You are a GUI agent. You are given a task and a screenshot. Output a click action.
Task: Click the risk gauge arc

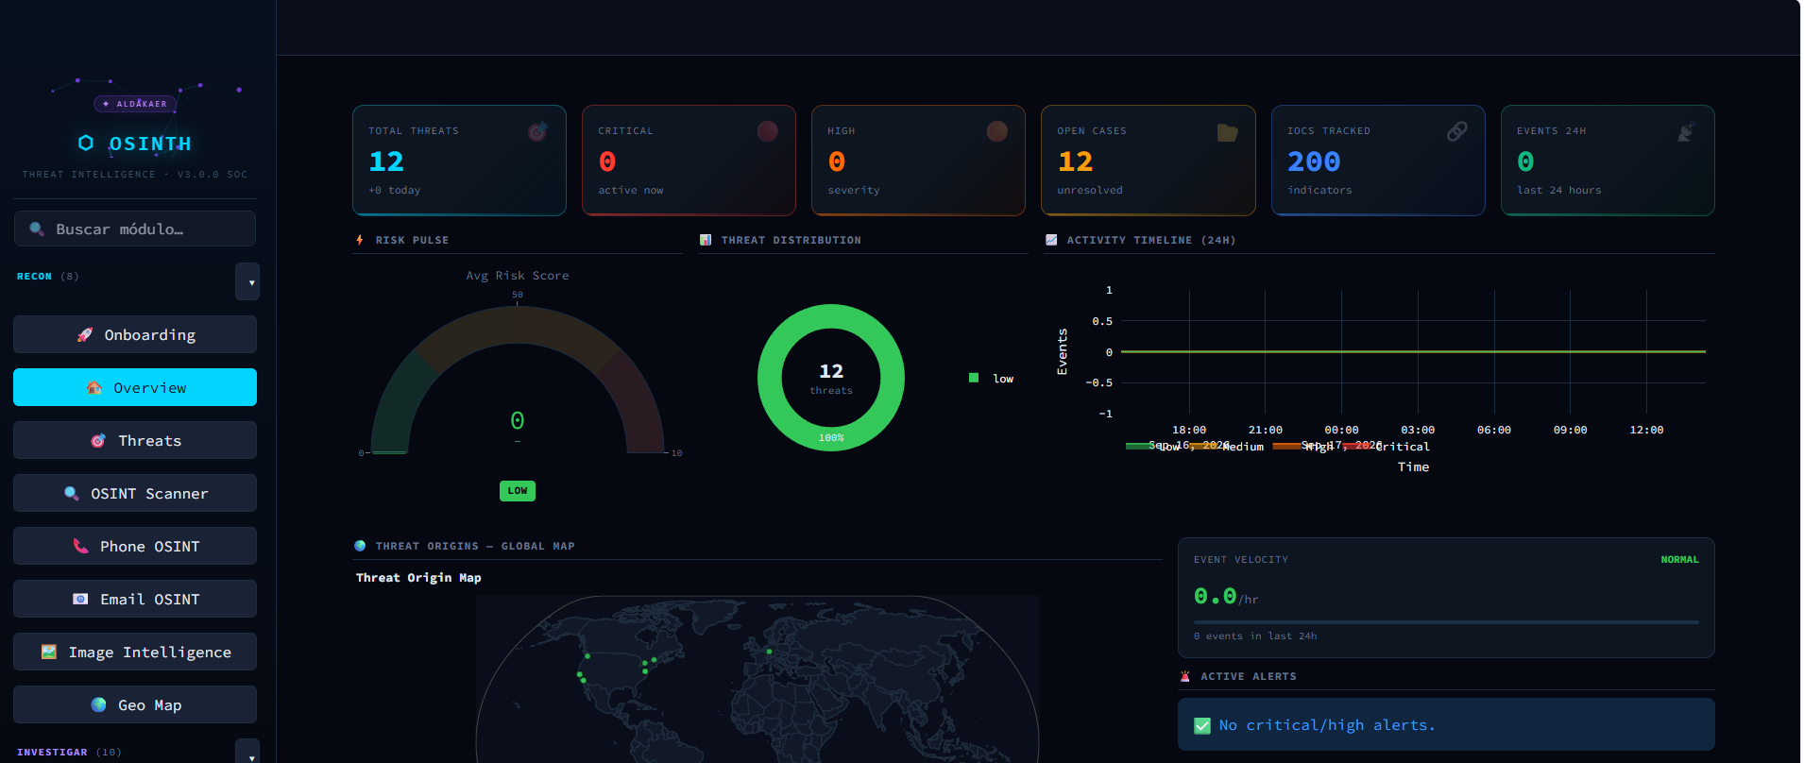[x=518, y=323]
